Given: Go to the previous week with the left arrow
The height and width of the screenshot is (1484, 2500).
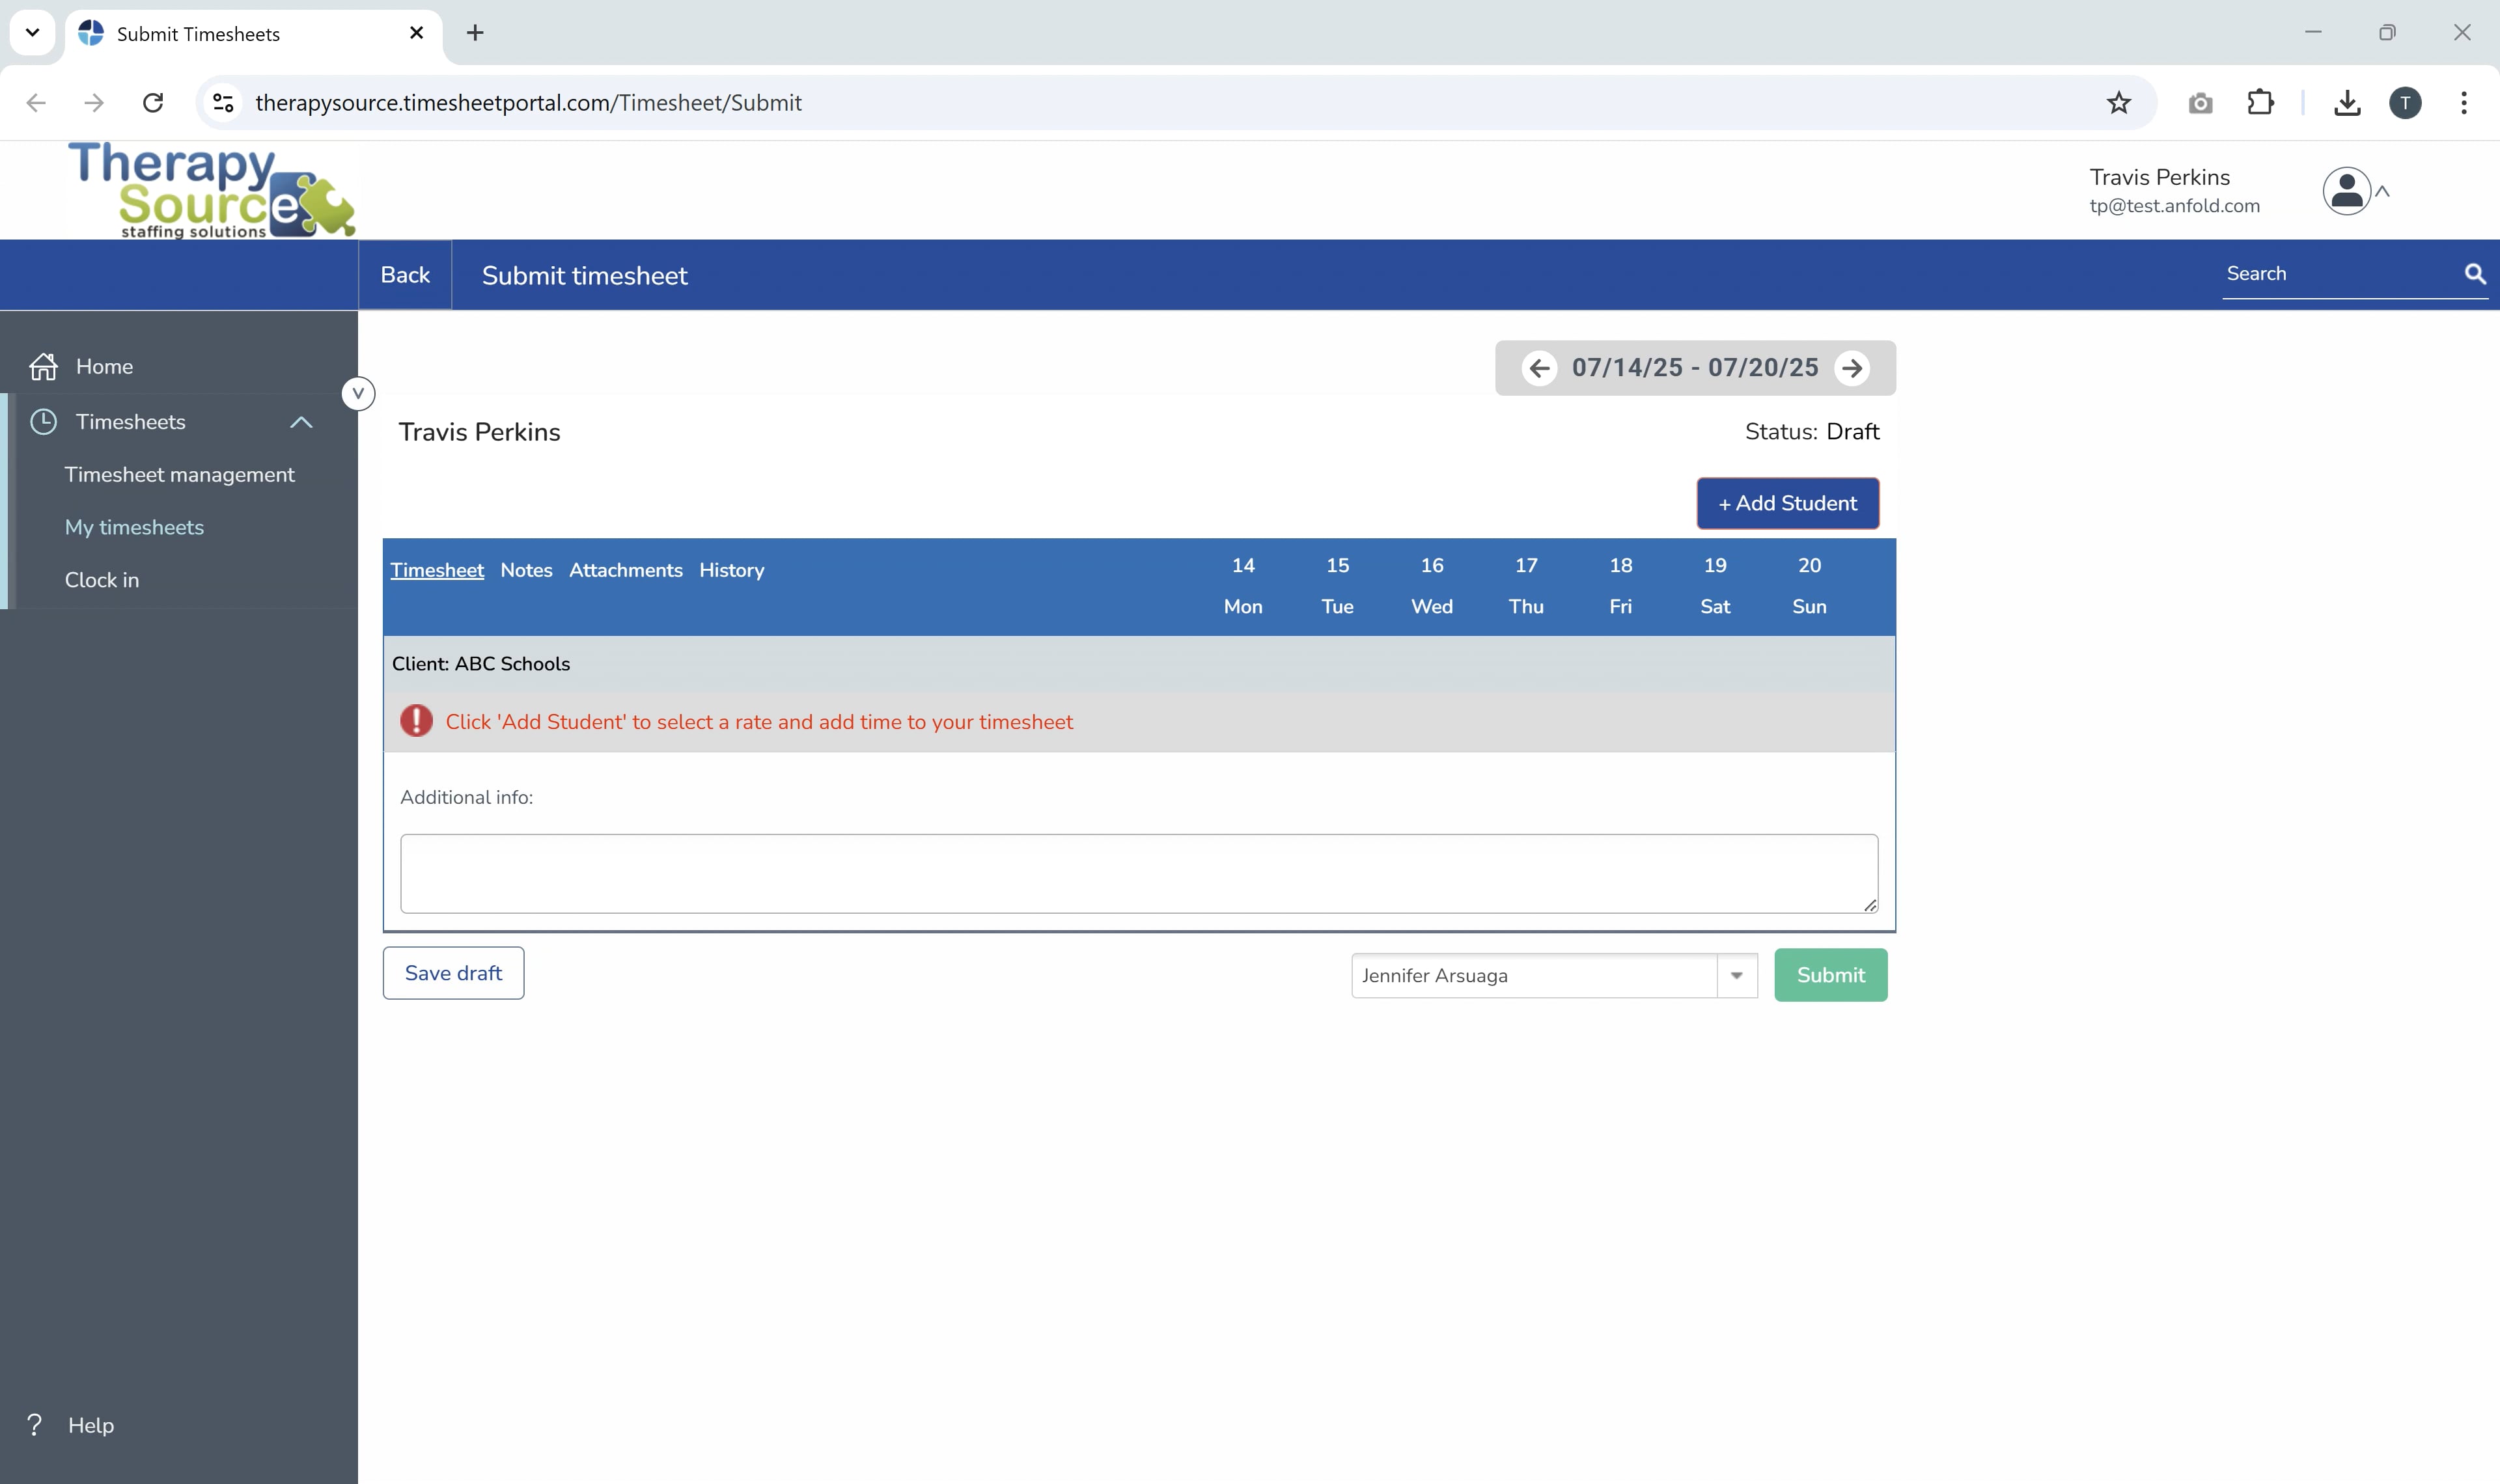Looking at the screenshot, I should click(x=1539, y=368).
